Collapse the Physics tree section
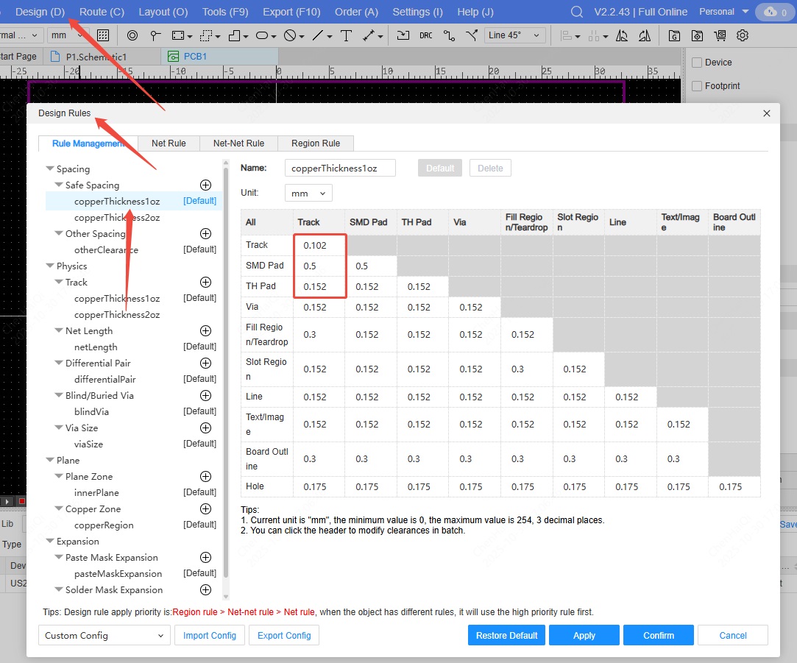This screenshot has height=663, width=797. (50, 266)
